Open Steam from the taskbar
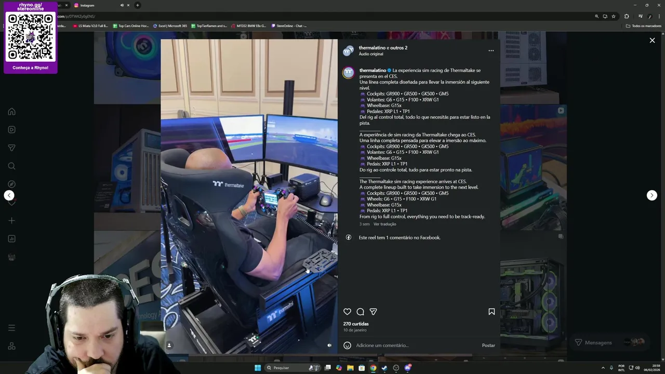 click(384, 368)
